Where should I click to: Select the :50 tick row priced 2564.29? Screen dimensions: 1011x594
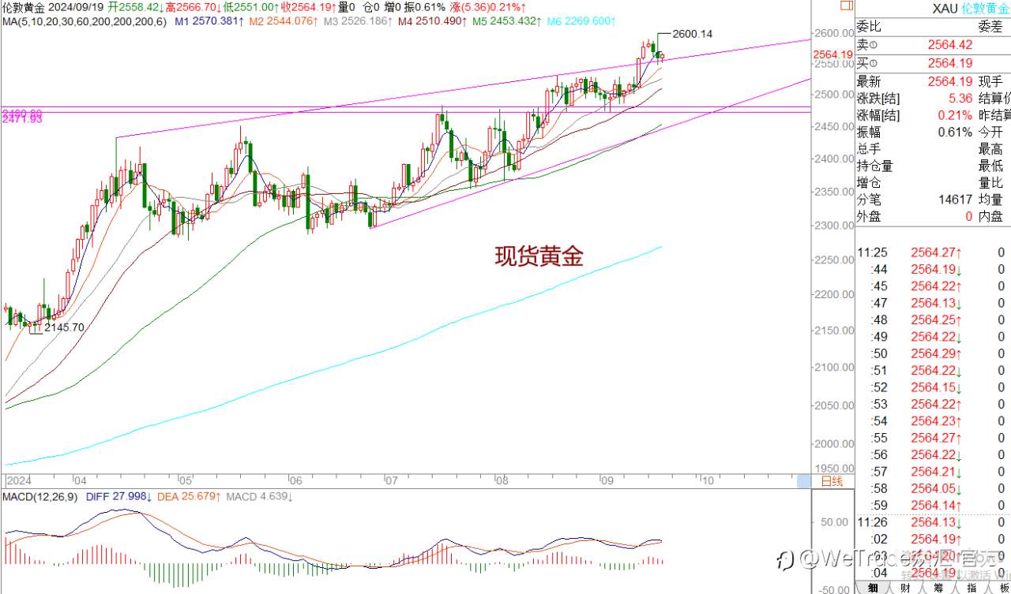(x=933, y=353)
